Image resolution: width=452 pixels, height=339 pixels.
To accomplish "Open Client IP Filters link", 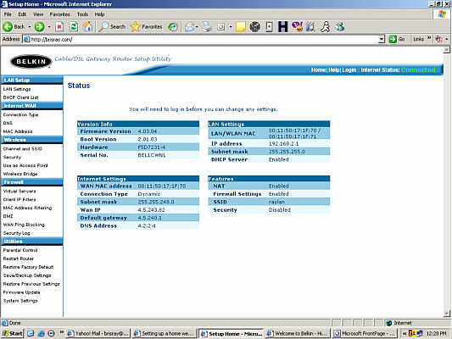I will point(20,199).
